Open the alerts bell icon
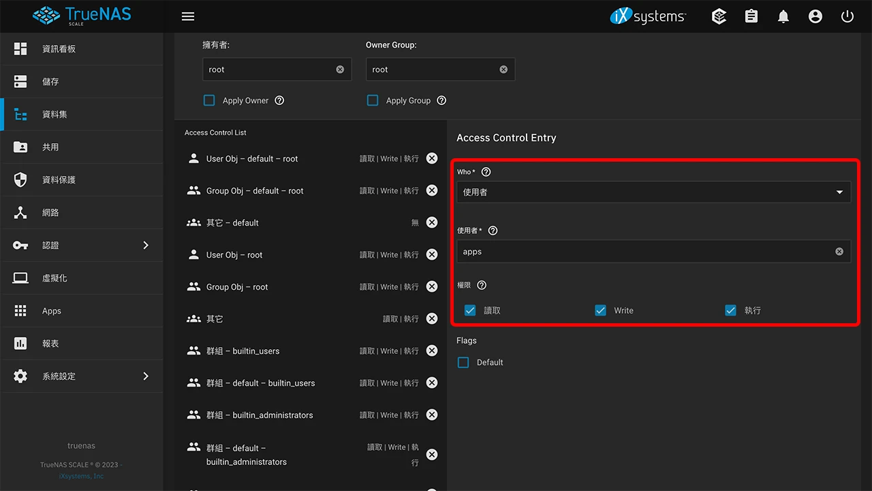This screenshot has width=872, height=491. click(783, 16)
